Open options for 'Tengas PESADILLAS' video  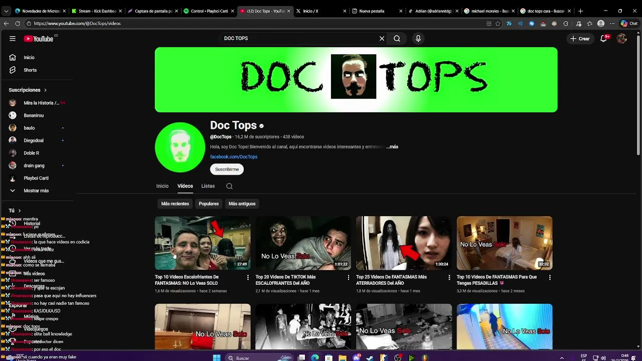(550, 277)
